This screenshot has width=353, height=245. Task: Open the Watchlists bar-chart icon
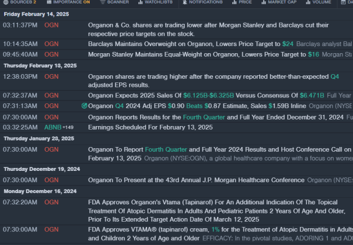(141, 2)
